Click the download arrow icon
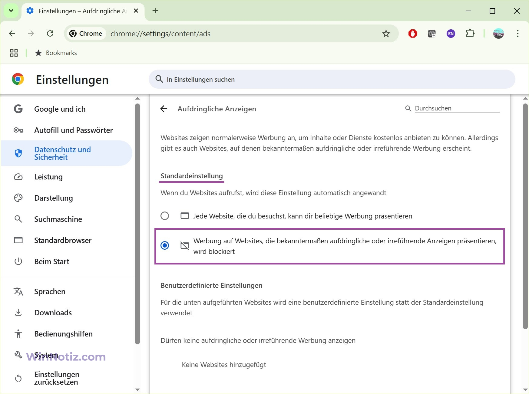Viewport: 529px width, 394px height. (x=18, y=313)
